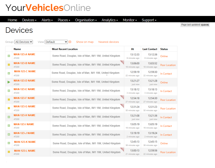Open the Group All Devices dropdown
The image size is (215, 168).
point(24,42)
